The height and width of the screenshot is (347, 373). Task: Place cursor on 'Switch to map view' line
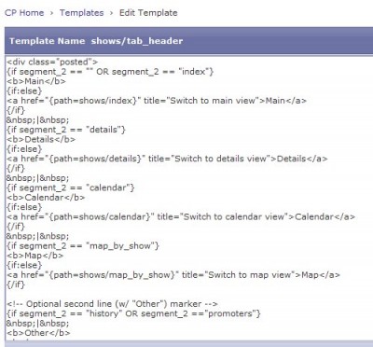pos(173,274)
